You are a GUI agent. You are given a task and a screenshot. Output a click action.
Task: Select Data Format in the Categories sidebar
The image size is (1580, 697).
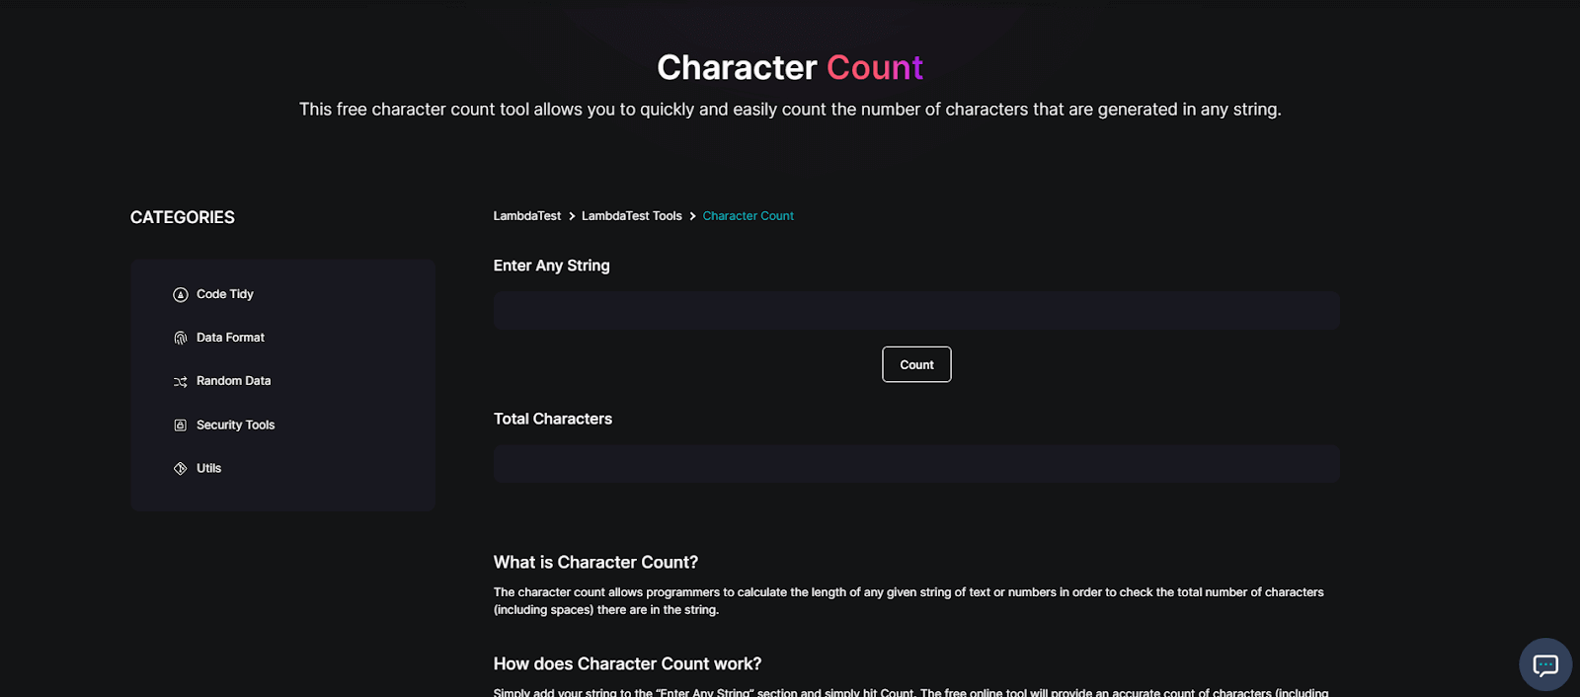pyautogui.click(x=230, y=337)
